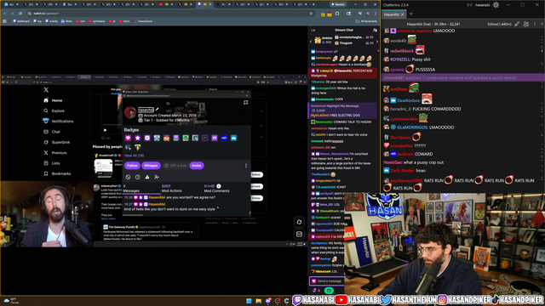Click envelope icon over the stream
The width and height of the screenshot is (545, 306).
[299, 235]
